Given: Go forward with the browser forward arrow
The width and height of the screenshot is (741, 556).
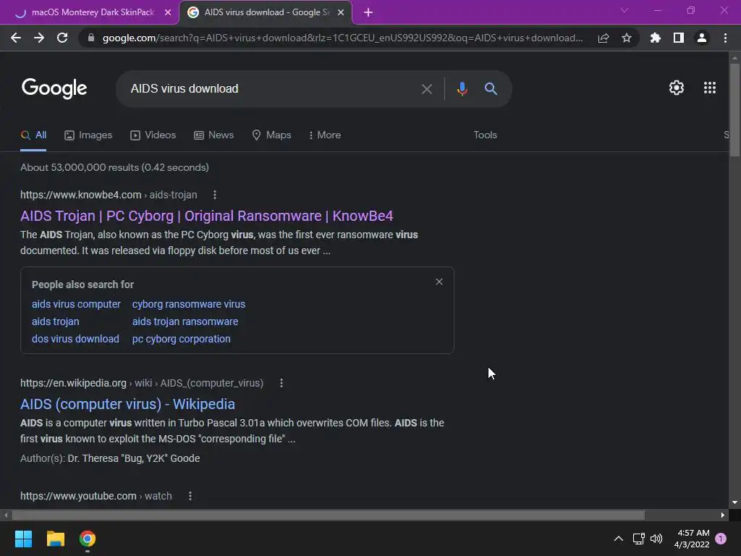Looking at the screenshot, I should click(x=39, y=38).
